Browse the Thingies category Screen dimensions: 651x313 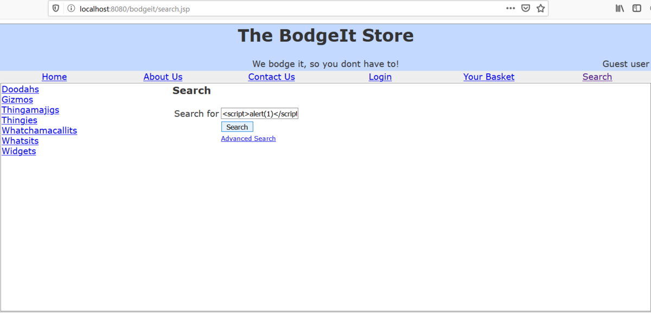20,120
